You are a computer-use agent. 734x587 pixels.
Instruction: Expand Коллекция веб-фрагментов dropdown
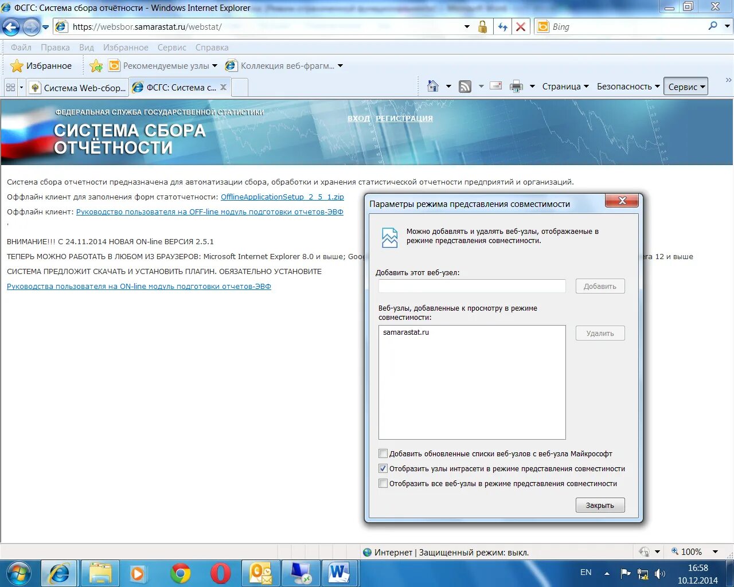[340, 66]
